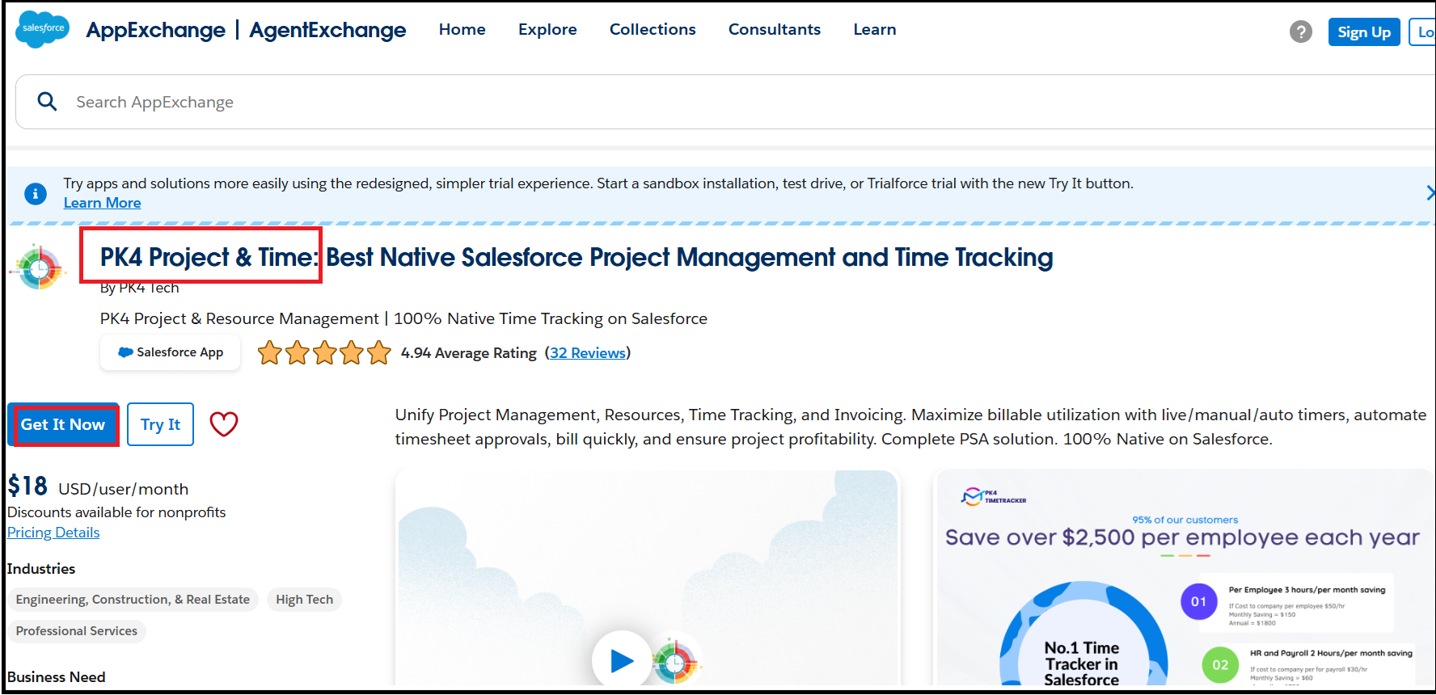Click the star rating icons
Screen dimensions: 1436x695
click(324, 353)
